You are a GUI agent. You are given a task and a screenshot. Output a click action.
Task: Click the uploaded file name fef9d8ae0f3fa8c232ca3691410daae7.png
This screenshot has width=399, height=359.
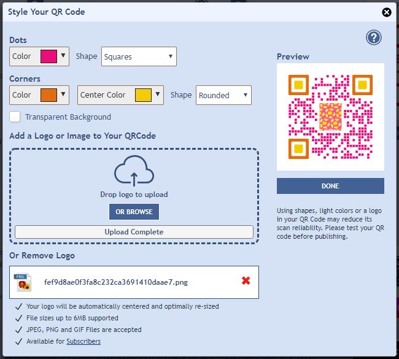tap(116, 282)
